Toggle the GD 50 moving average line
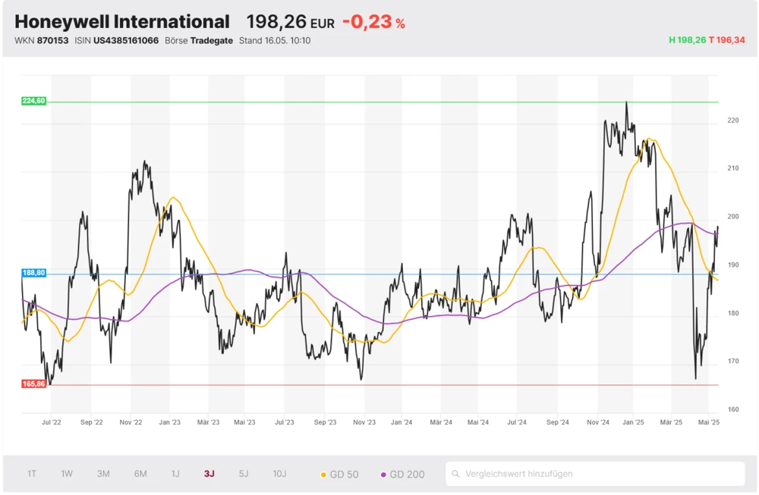Screen dimensions: 759x495 click(339, 475)
